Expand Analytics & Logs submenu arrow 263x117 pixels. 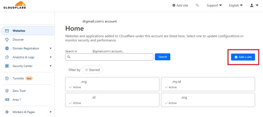coord(51,57)
